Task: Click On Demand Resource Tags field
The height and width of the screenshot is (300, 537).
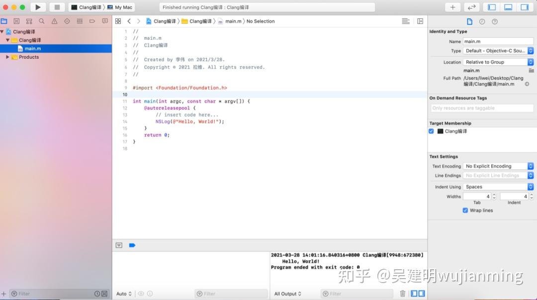Action: click(x=482, y=108)
